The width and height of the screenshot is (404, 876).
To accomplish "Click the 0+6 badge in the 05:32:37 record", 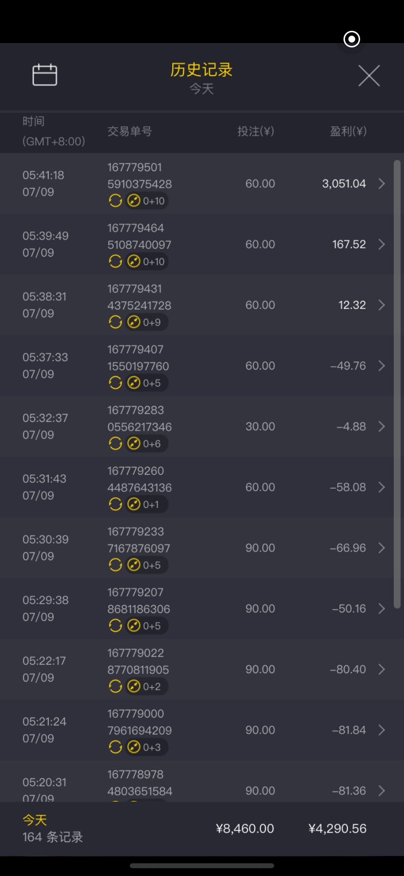I will [x=145, y=443].
